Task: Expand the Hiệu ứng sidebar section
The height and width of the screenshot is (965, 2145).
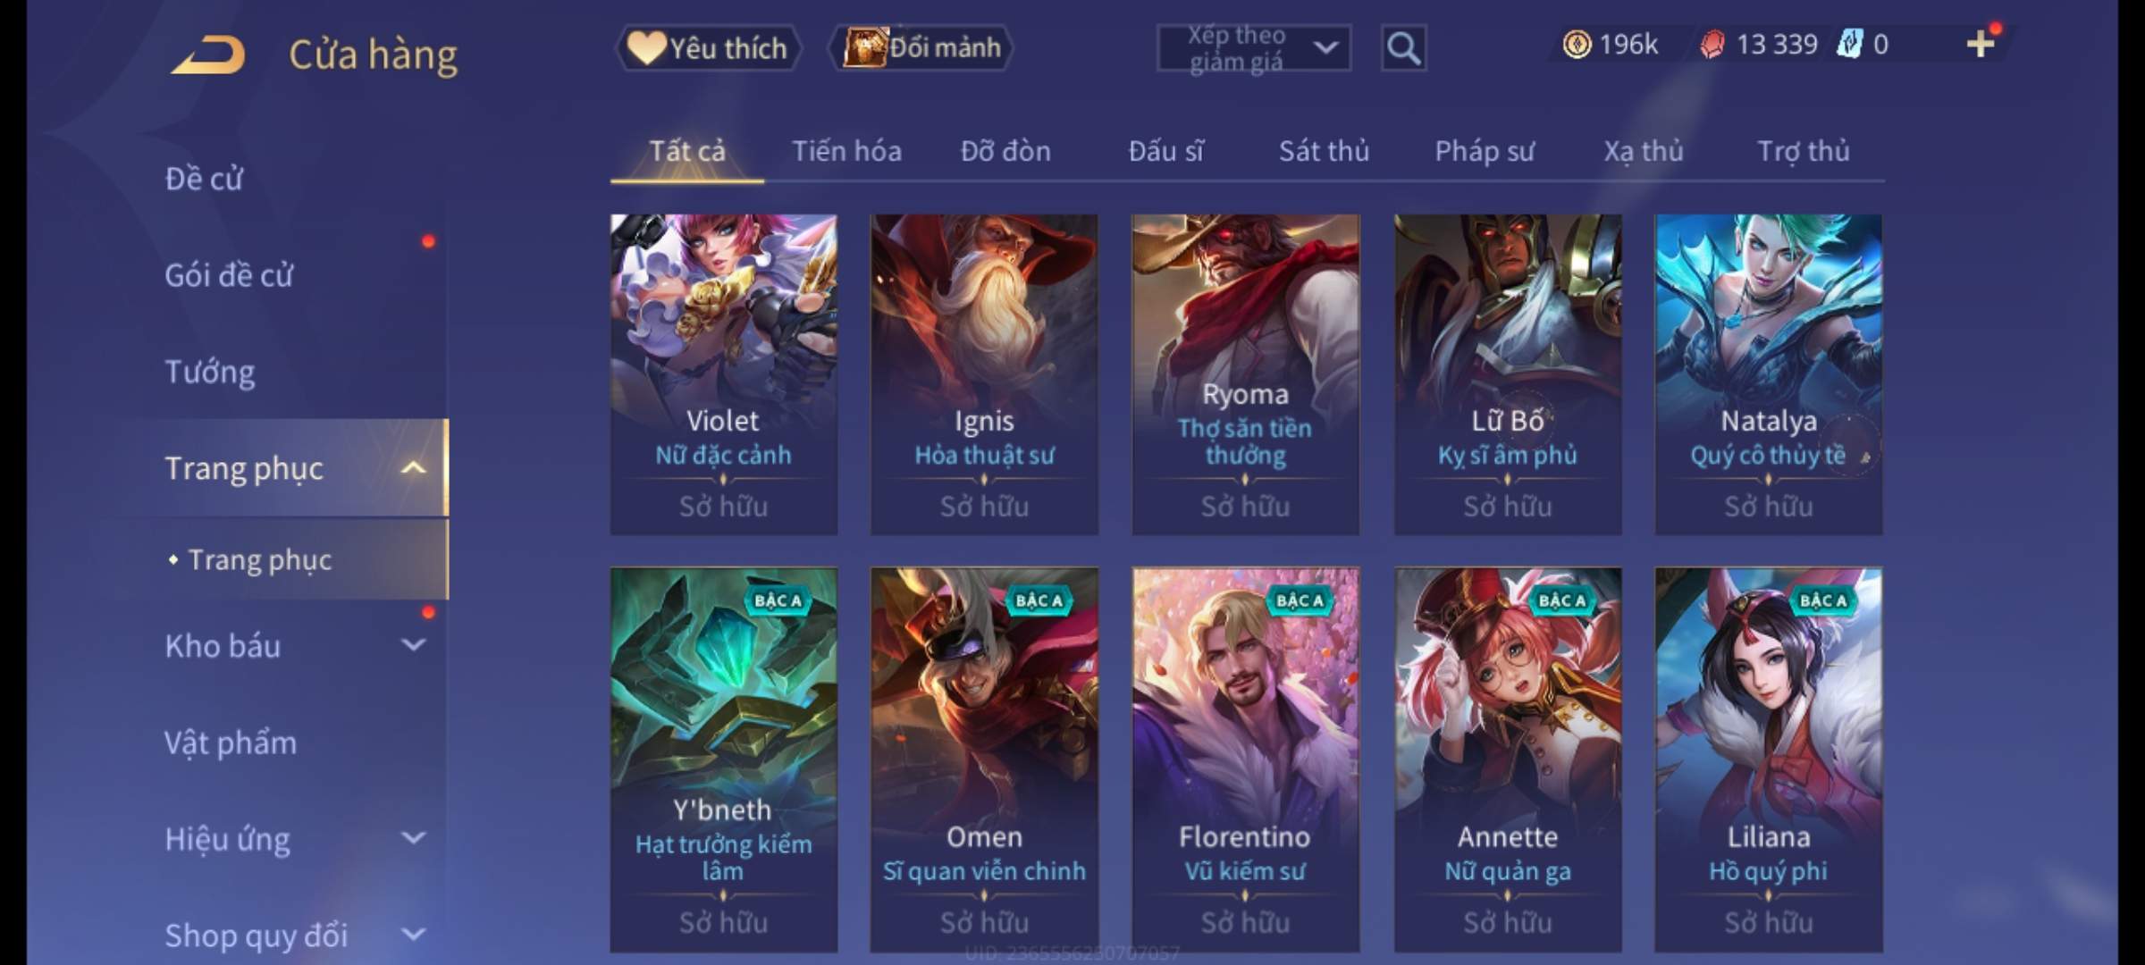Action: click(413, 837)
